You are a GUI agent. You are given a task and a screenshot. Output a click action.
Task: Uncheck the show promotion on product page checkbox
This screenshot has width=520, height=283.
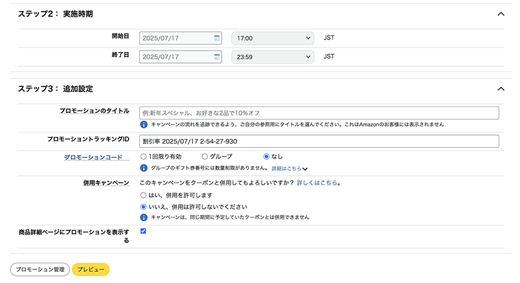(143, 231)
